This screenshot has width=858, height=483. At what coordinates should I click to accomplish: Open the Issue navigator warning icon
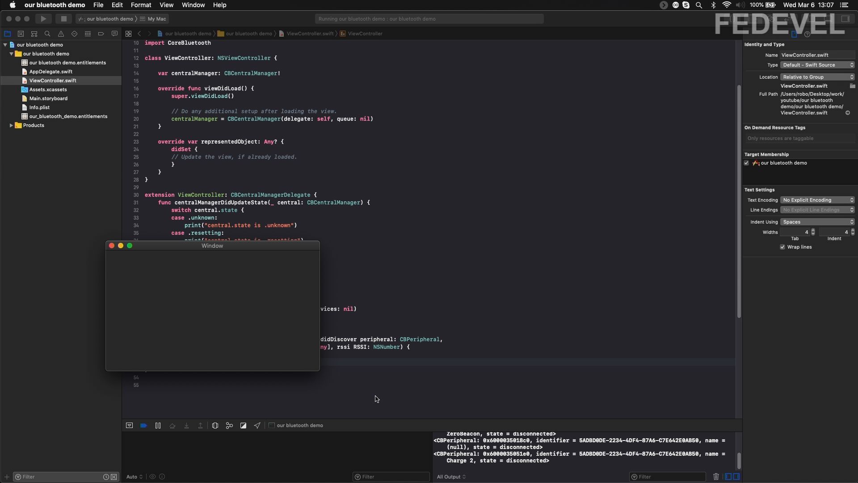point(61,34)
